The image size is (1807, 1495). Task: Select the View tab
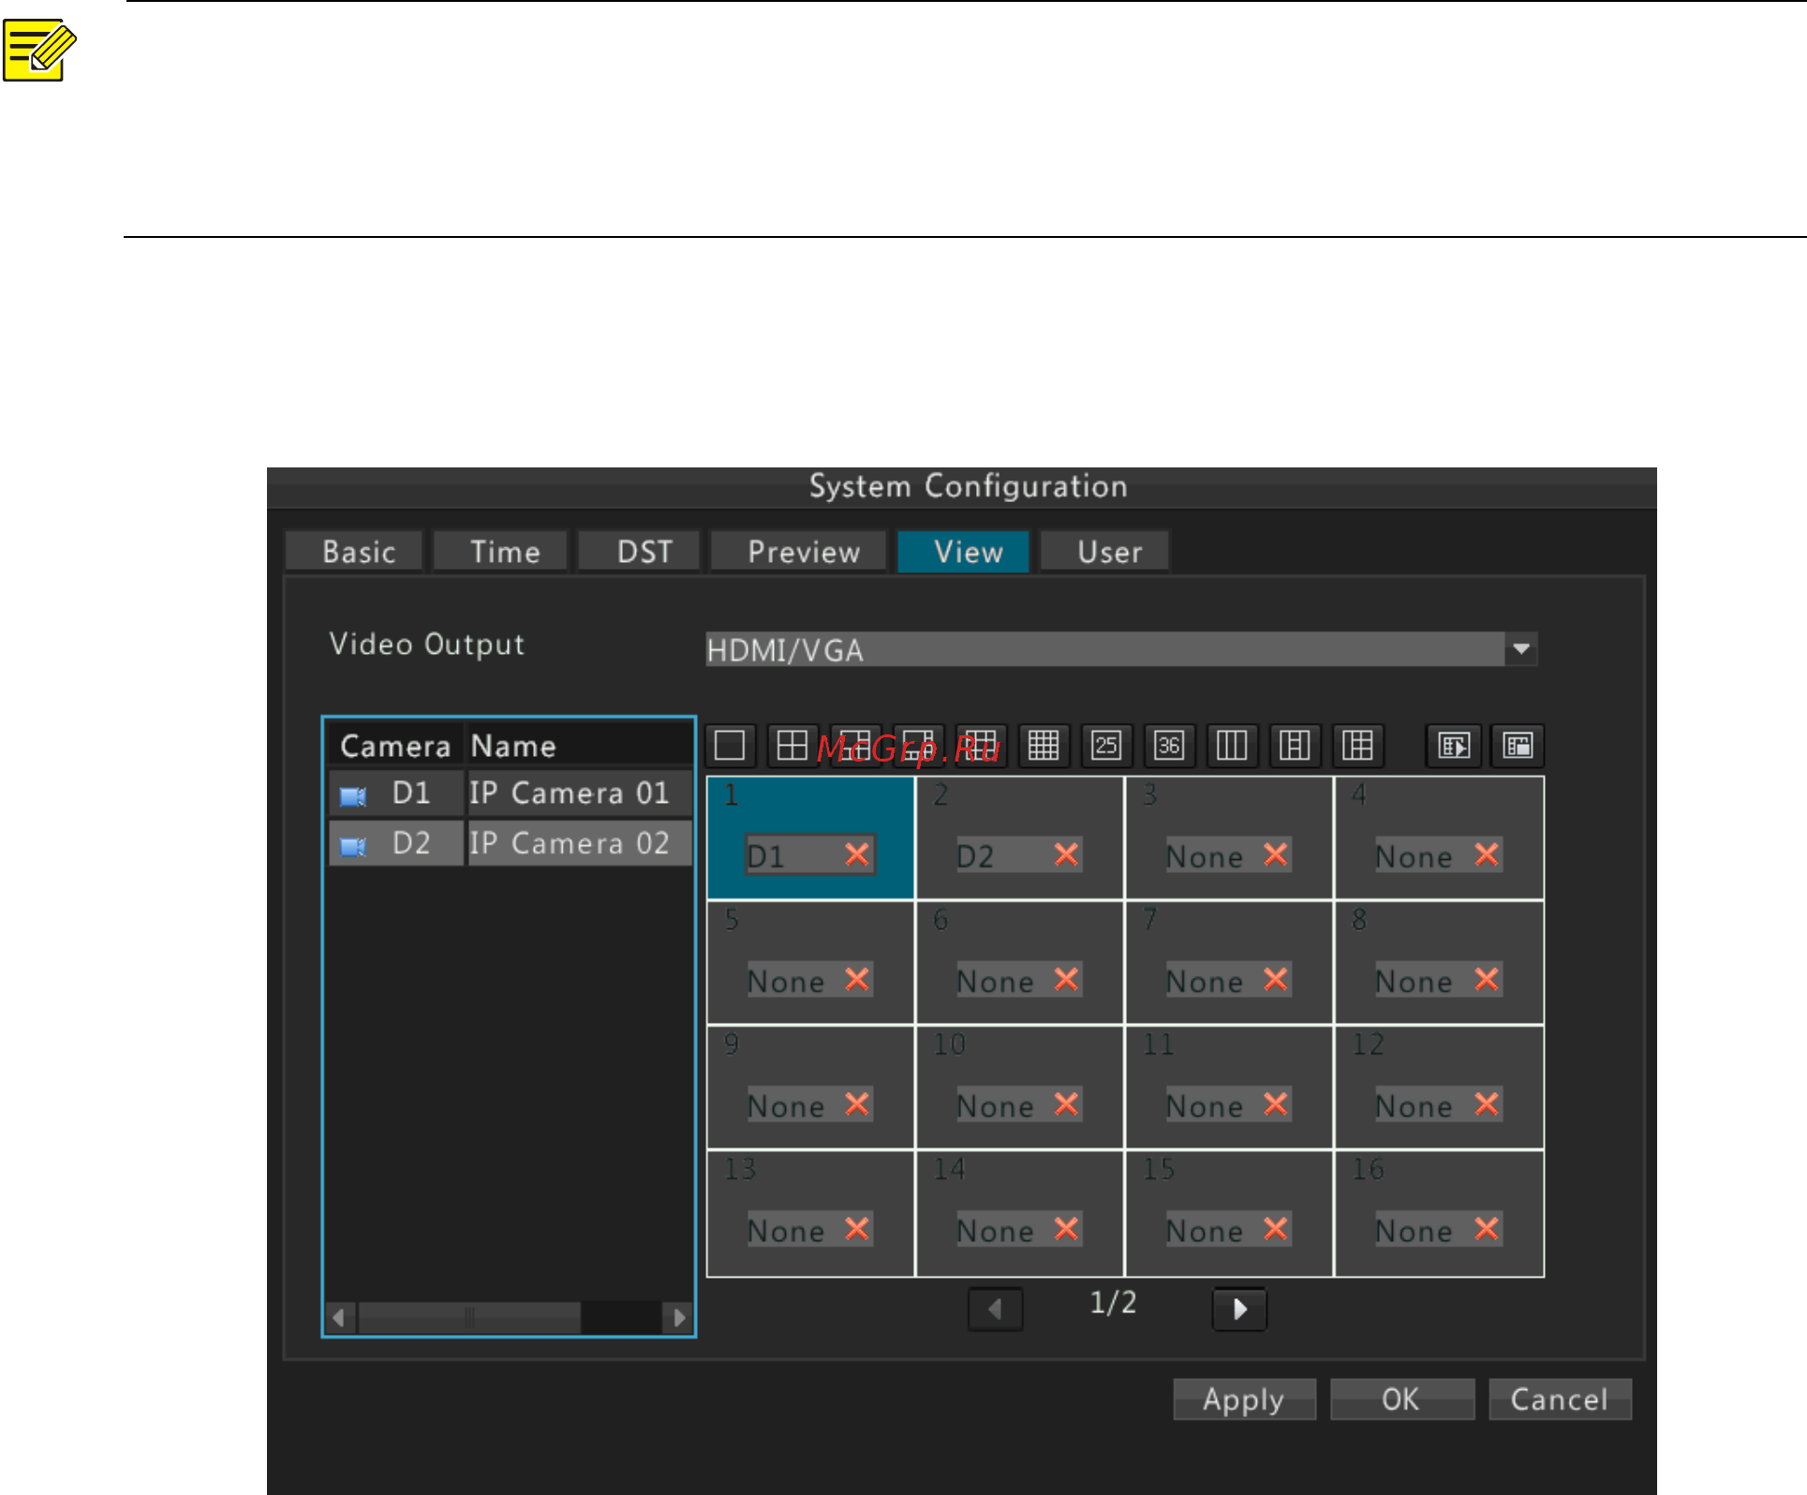click(964, 551)
